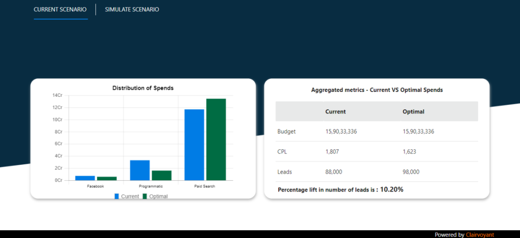Click the green Paid Search bar

click(x=216, y=140)
